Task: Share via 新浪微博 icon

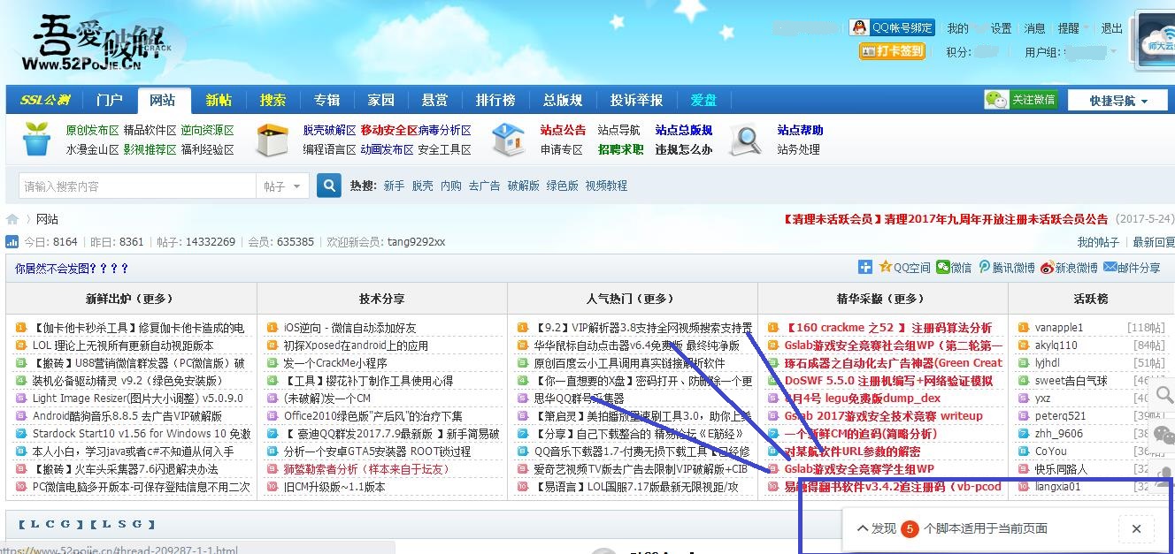Action: click(1047, 269)
